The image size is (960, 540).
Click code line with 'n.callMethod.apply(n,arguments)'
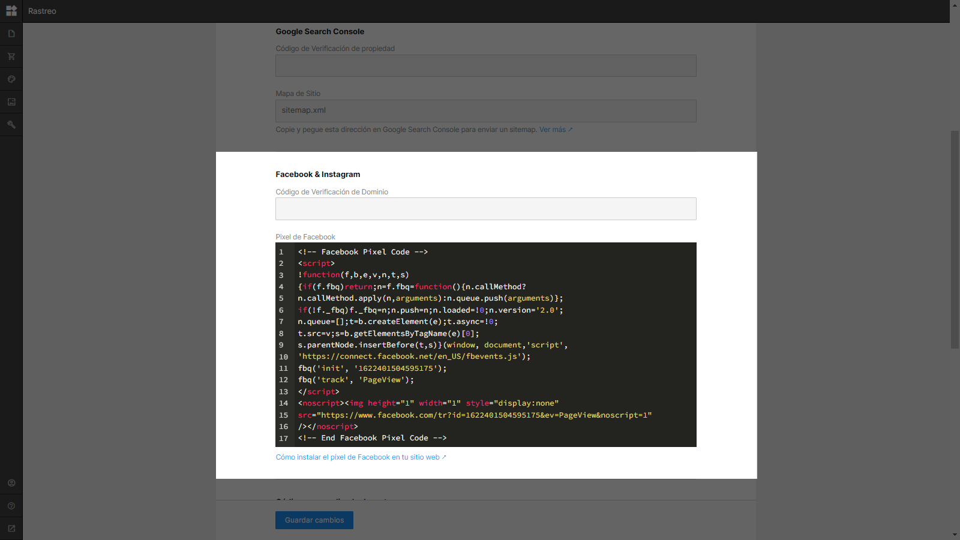[x=430, y=298]
